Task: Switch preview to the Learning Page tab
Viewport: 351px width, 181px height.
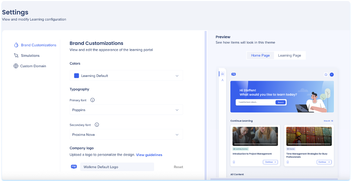Action: point(289,55)
